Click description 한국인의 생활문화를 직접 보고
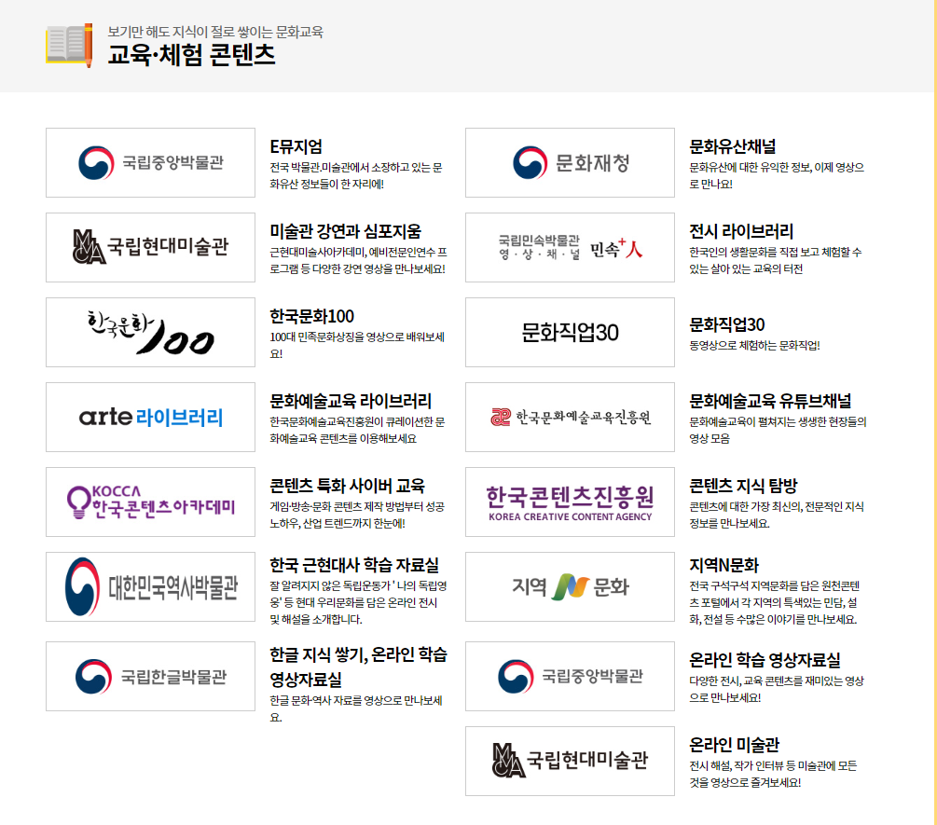The image size is (937, 825). tap(776, 260)
